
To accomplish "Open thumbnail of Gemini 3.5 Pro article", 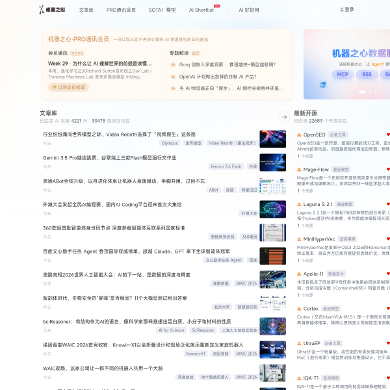I will (x=272, y=162).
